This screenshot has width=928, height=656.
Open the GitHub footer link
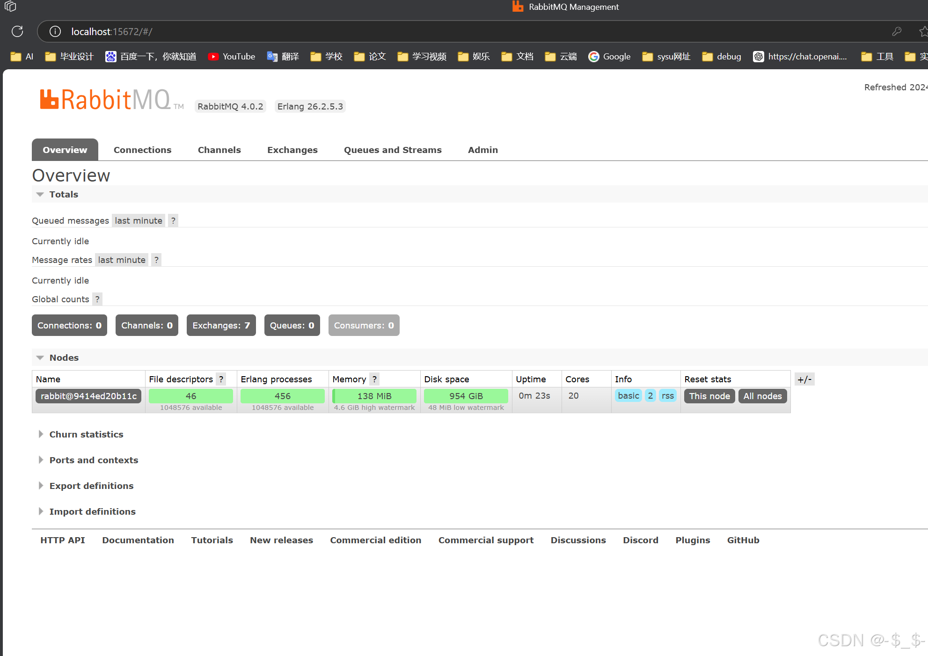(743, 540)
